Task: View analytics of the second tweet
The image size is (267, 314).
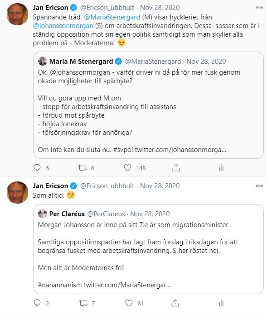Action: 221,303
